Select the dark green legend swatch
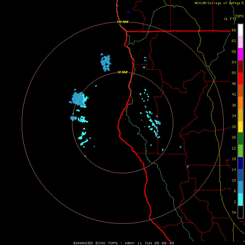This screenshot has width=245, height=245. pos(240,139)
